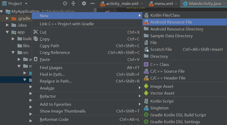Image resolution: width=227 pixels, height=125 pixels.
Task: Click the C++ Class S icon
Action: click(146, 64)
